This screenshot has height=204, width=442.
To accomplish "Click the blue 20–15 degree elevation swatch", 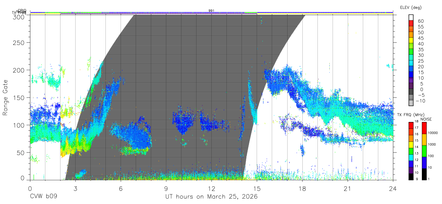I will pos(411,69).
